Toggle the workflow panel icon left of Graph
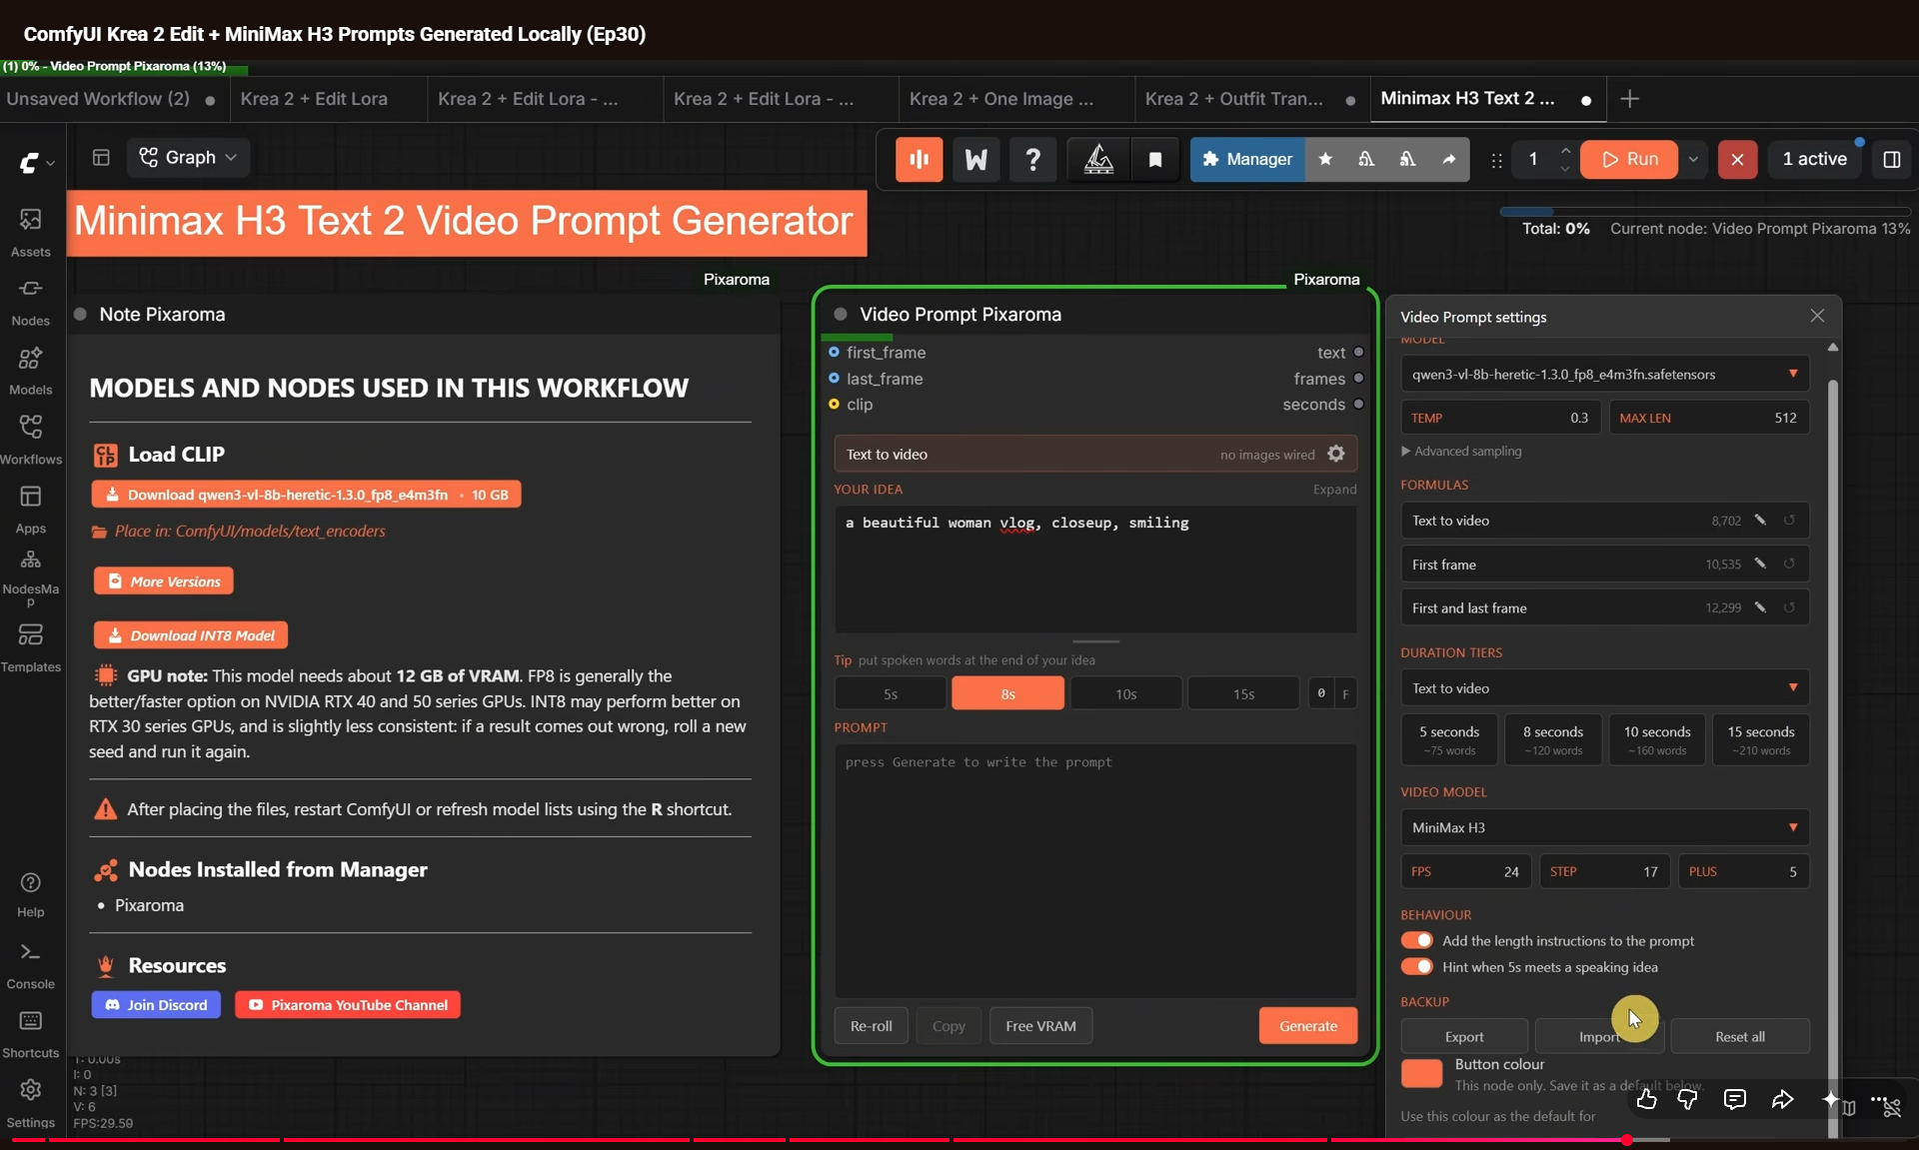1919x1150 pixels. pos(101,157)
